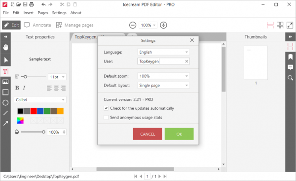Uncheck Check for the updates automatically
Screen dimensions: 296x181
pyautogui.click(x=106, y=108)
